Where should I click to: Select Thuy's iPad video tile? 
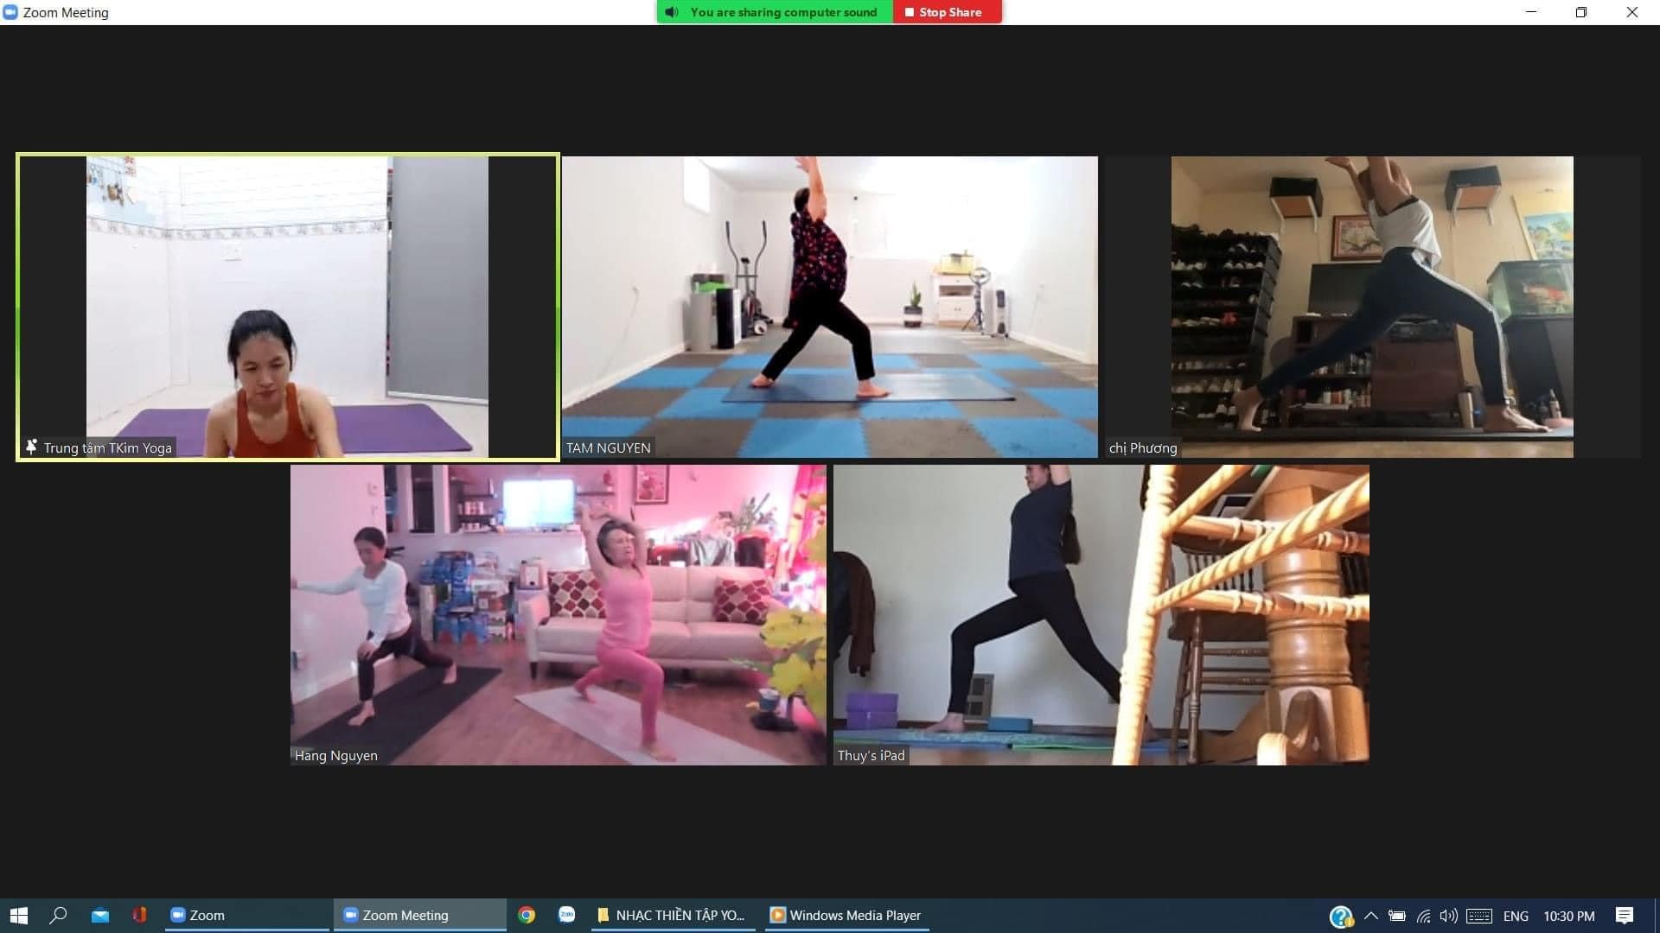pos(1101,615)
